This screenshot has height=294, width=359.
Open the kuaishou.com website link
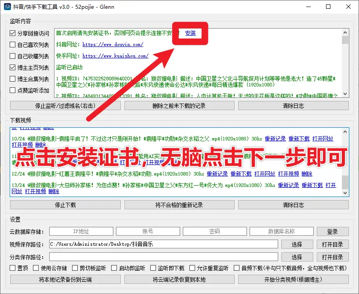(x=115, y=56)
